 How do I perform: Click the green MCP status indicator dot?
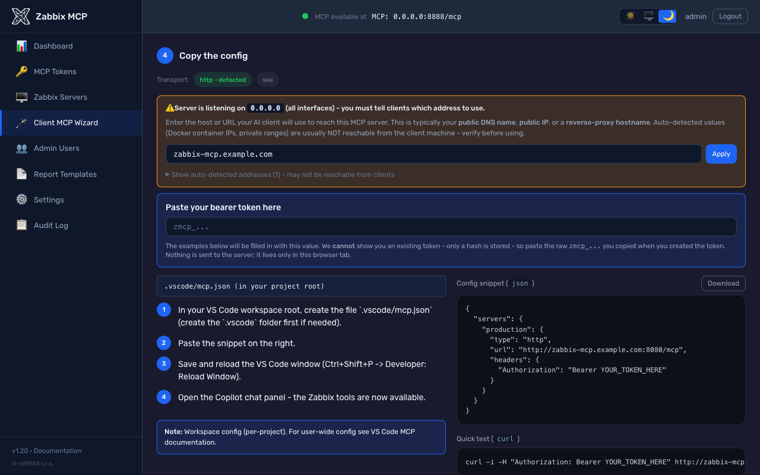click(305, 17)
